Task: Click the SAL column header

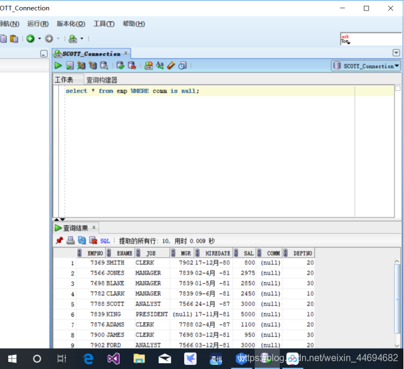Action: 245,253
